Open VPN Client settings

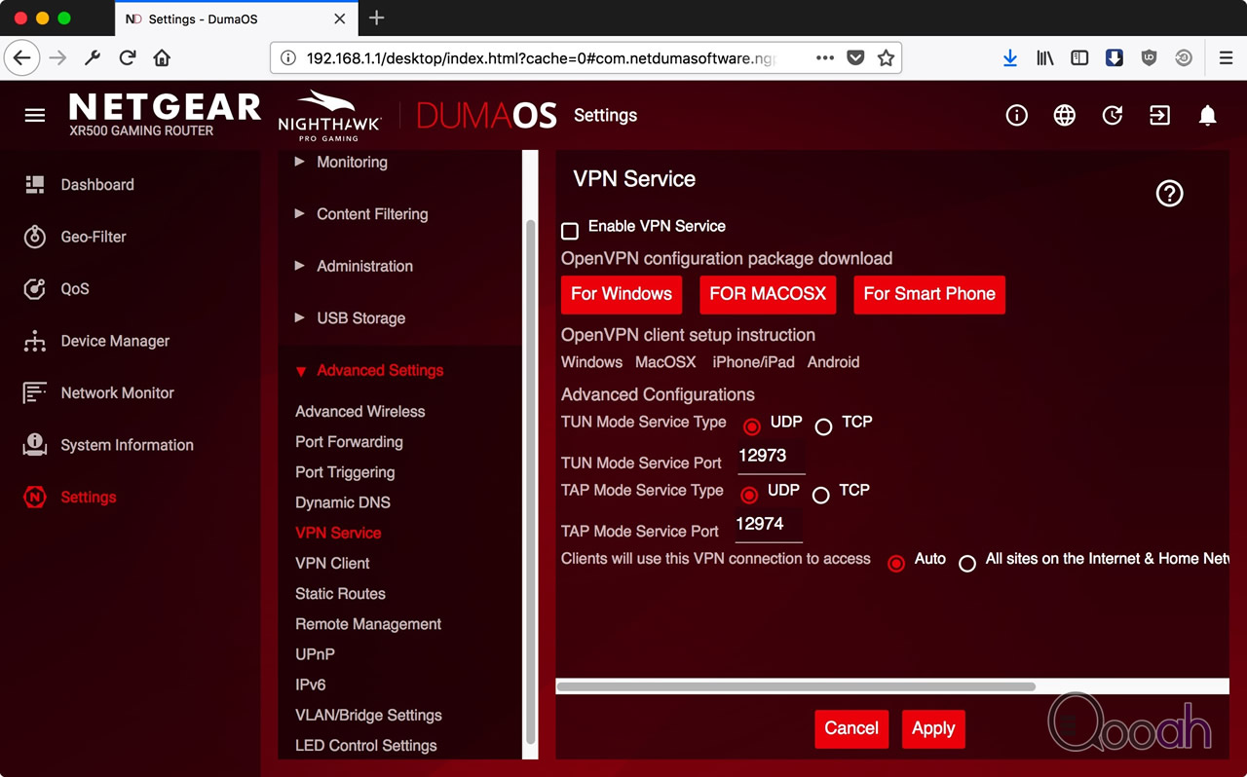tap(332, 563)
